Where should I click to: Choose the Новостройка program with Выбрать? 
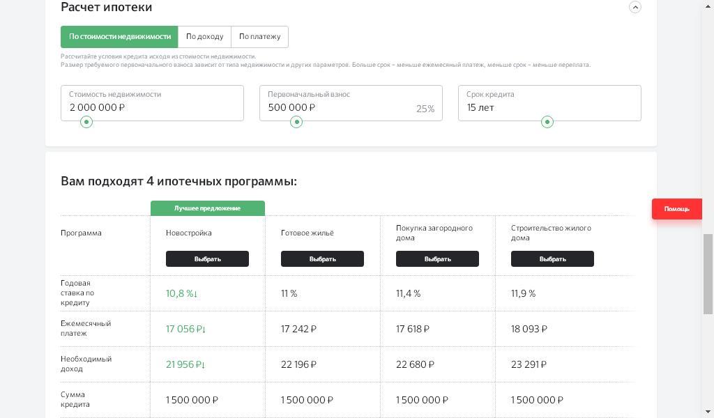(207, 259)
